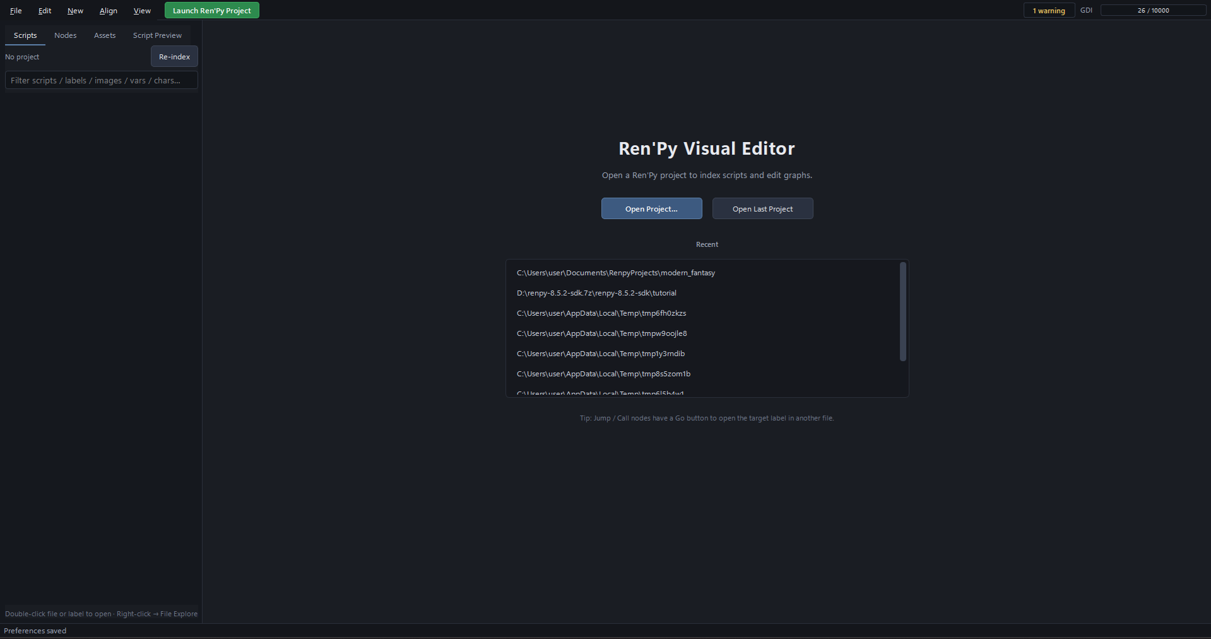Image resolution: width=1211 pixels, height=639 pixels.
Task: Click the GDI label
Action: (1086, 11)
